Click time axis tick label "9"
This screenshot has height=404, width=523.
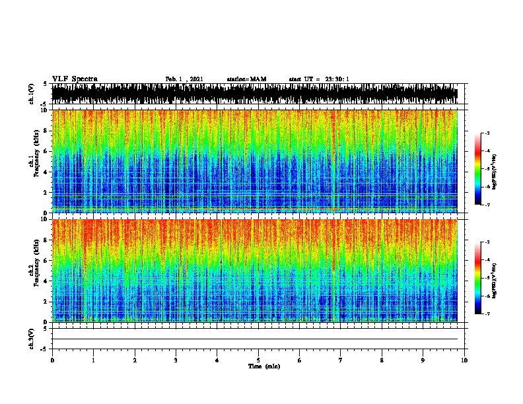coord(423,360)
